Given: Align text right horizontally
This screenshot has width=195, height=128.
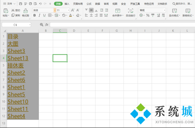Looking at the screenshot, I should 96,15.
